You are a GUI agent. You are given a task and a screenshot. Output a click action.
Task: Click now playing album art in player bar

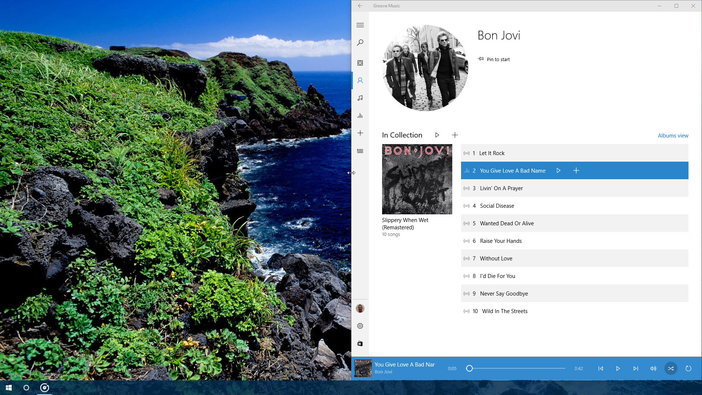point(363,368)
